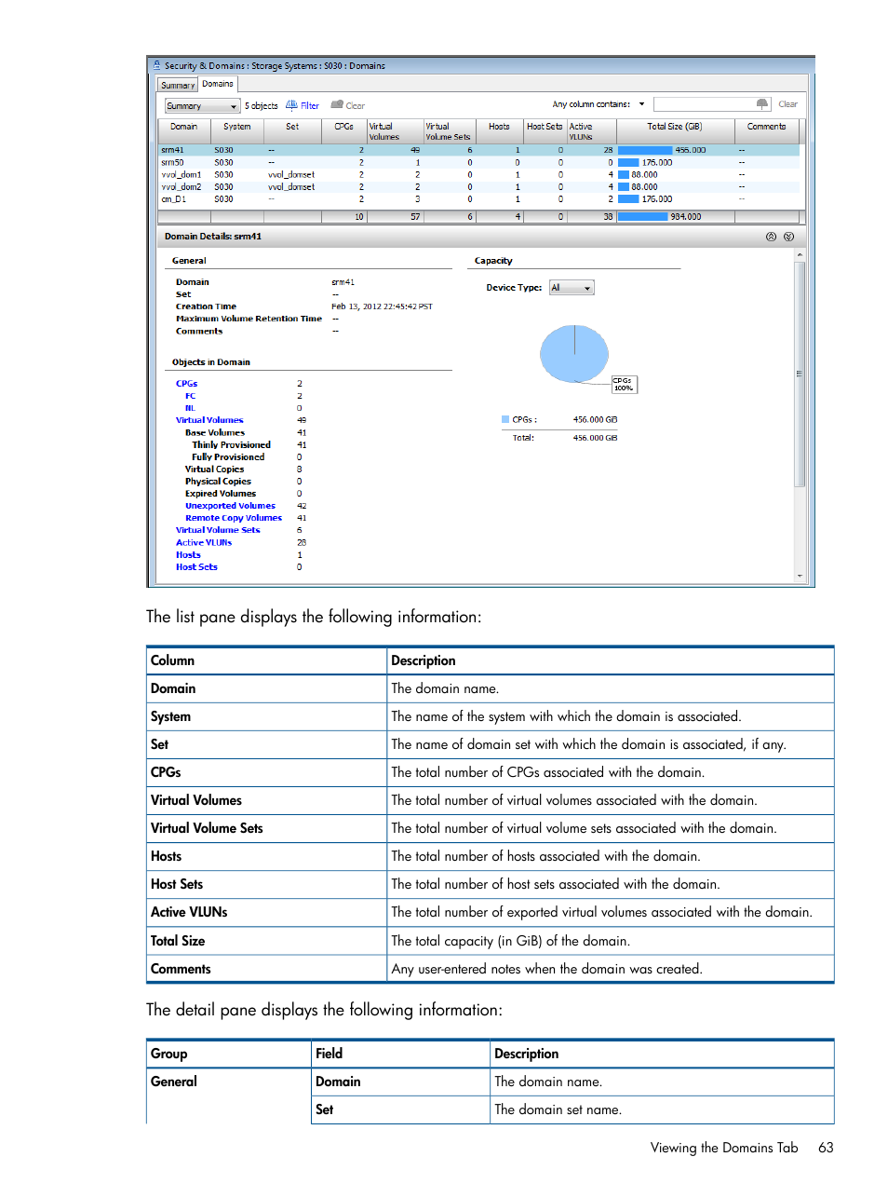The image size is (888, 1184).
Task: Open the Host Sets link in Objects in Domain
Action: coord(196,566)
